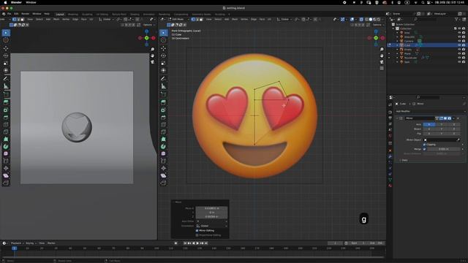468x263 pixels.
Task: Select the Scale tool in right viewport toolbar
Action: pos(163,63)
